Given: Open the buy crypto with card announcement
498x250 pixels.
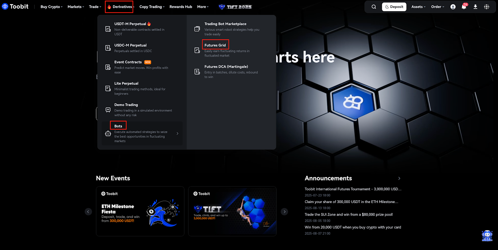Looking at the screenshot, I should pos(353,227).
